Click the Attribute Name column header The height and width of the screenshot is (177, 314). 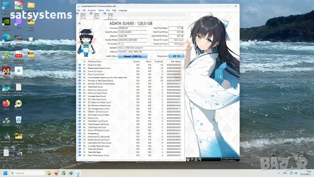(95, 61)
